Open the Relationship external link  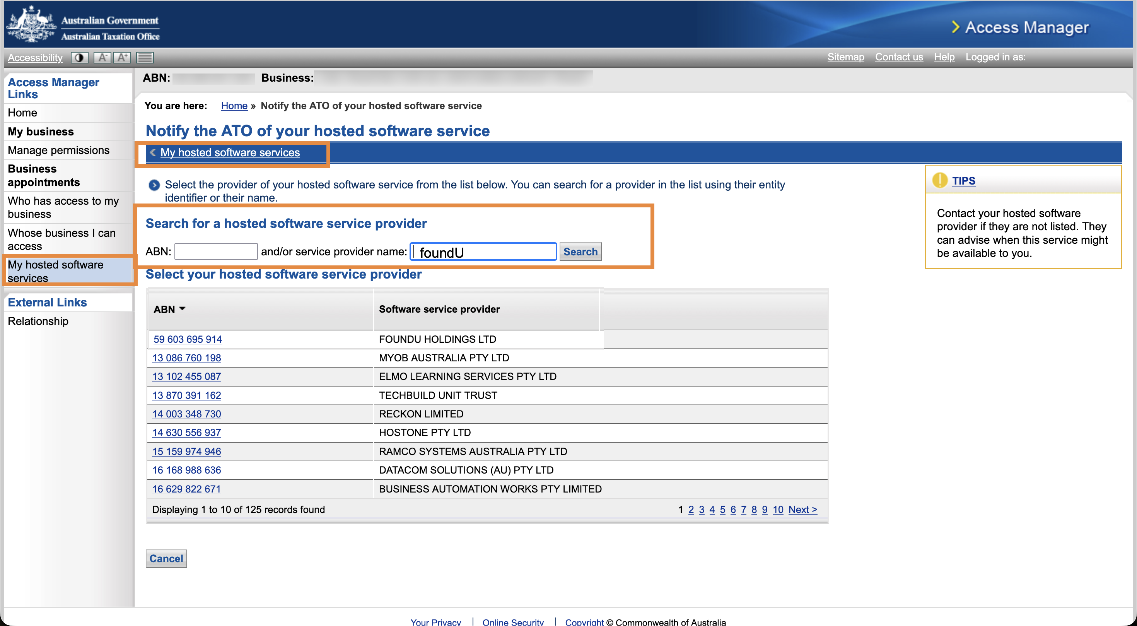point(38,321)
